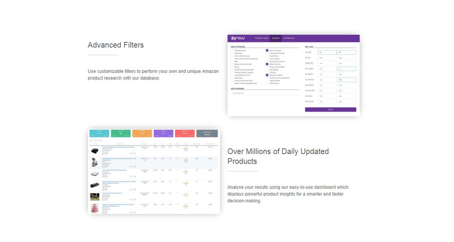Click the dashboard search filter field
Viewport: 454px width, 242px height.
(101, 140)
